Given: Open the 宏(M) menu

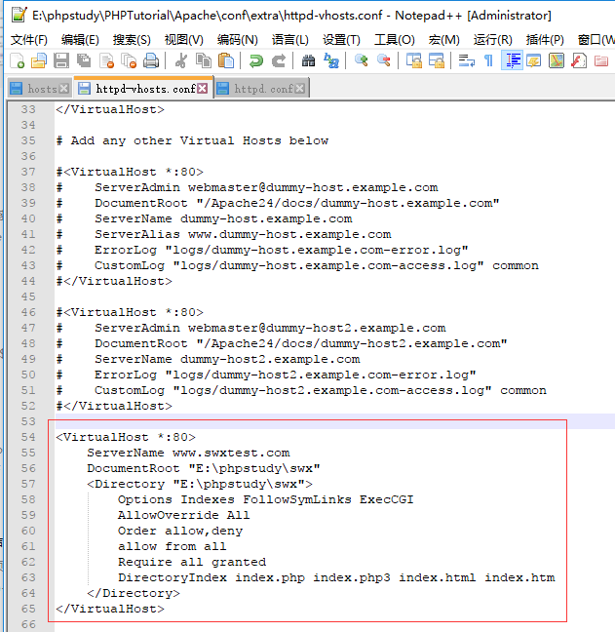Looking at the screenshot, I should [443, 40].
